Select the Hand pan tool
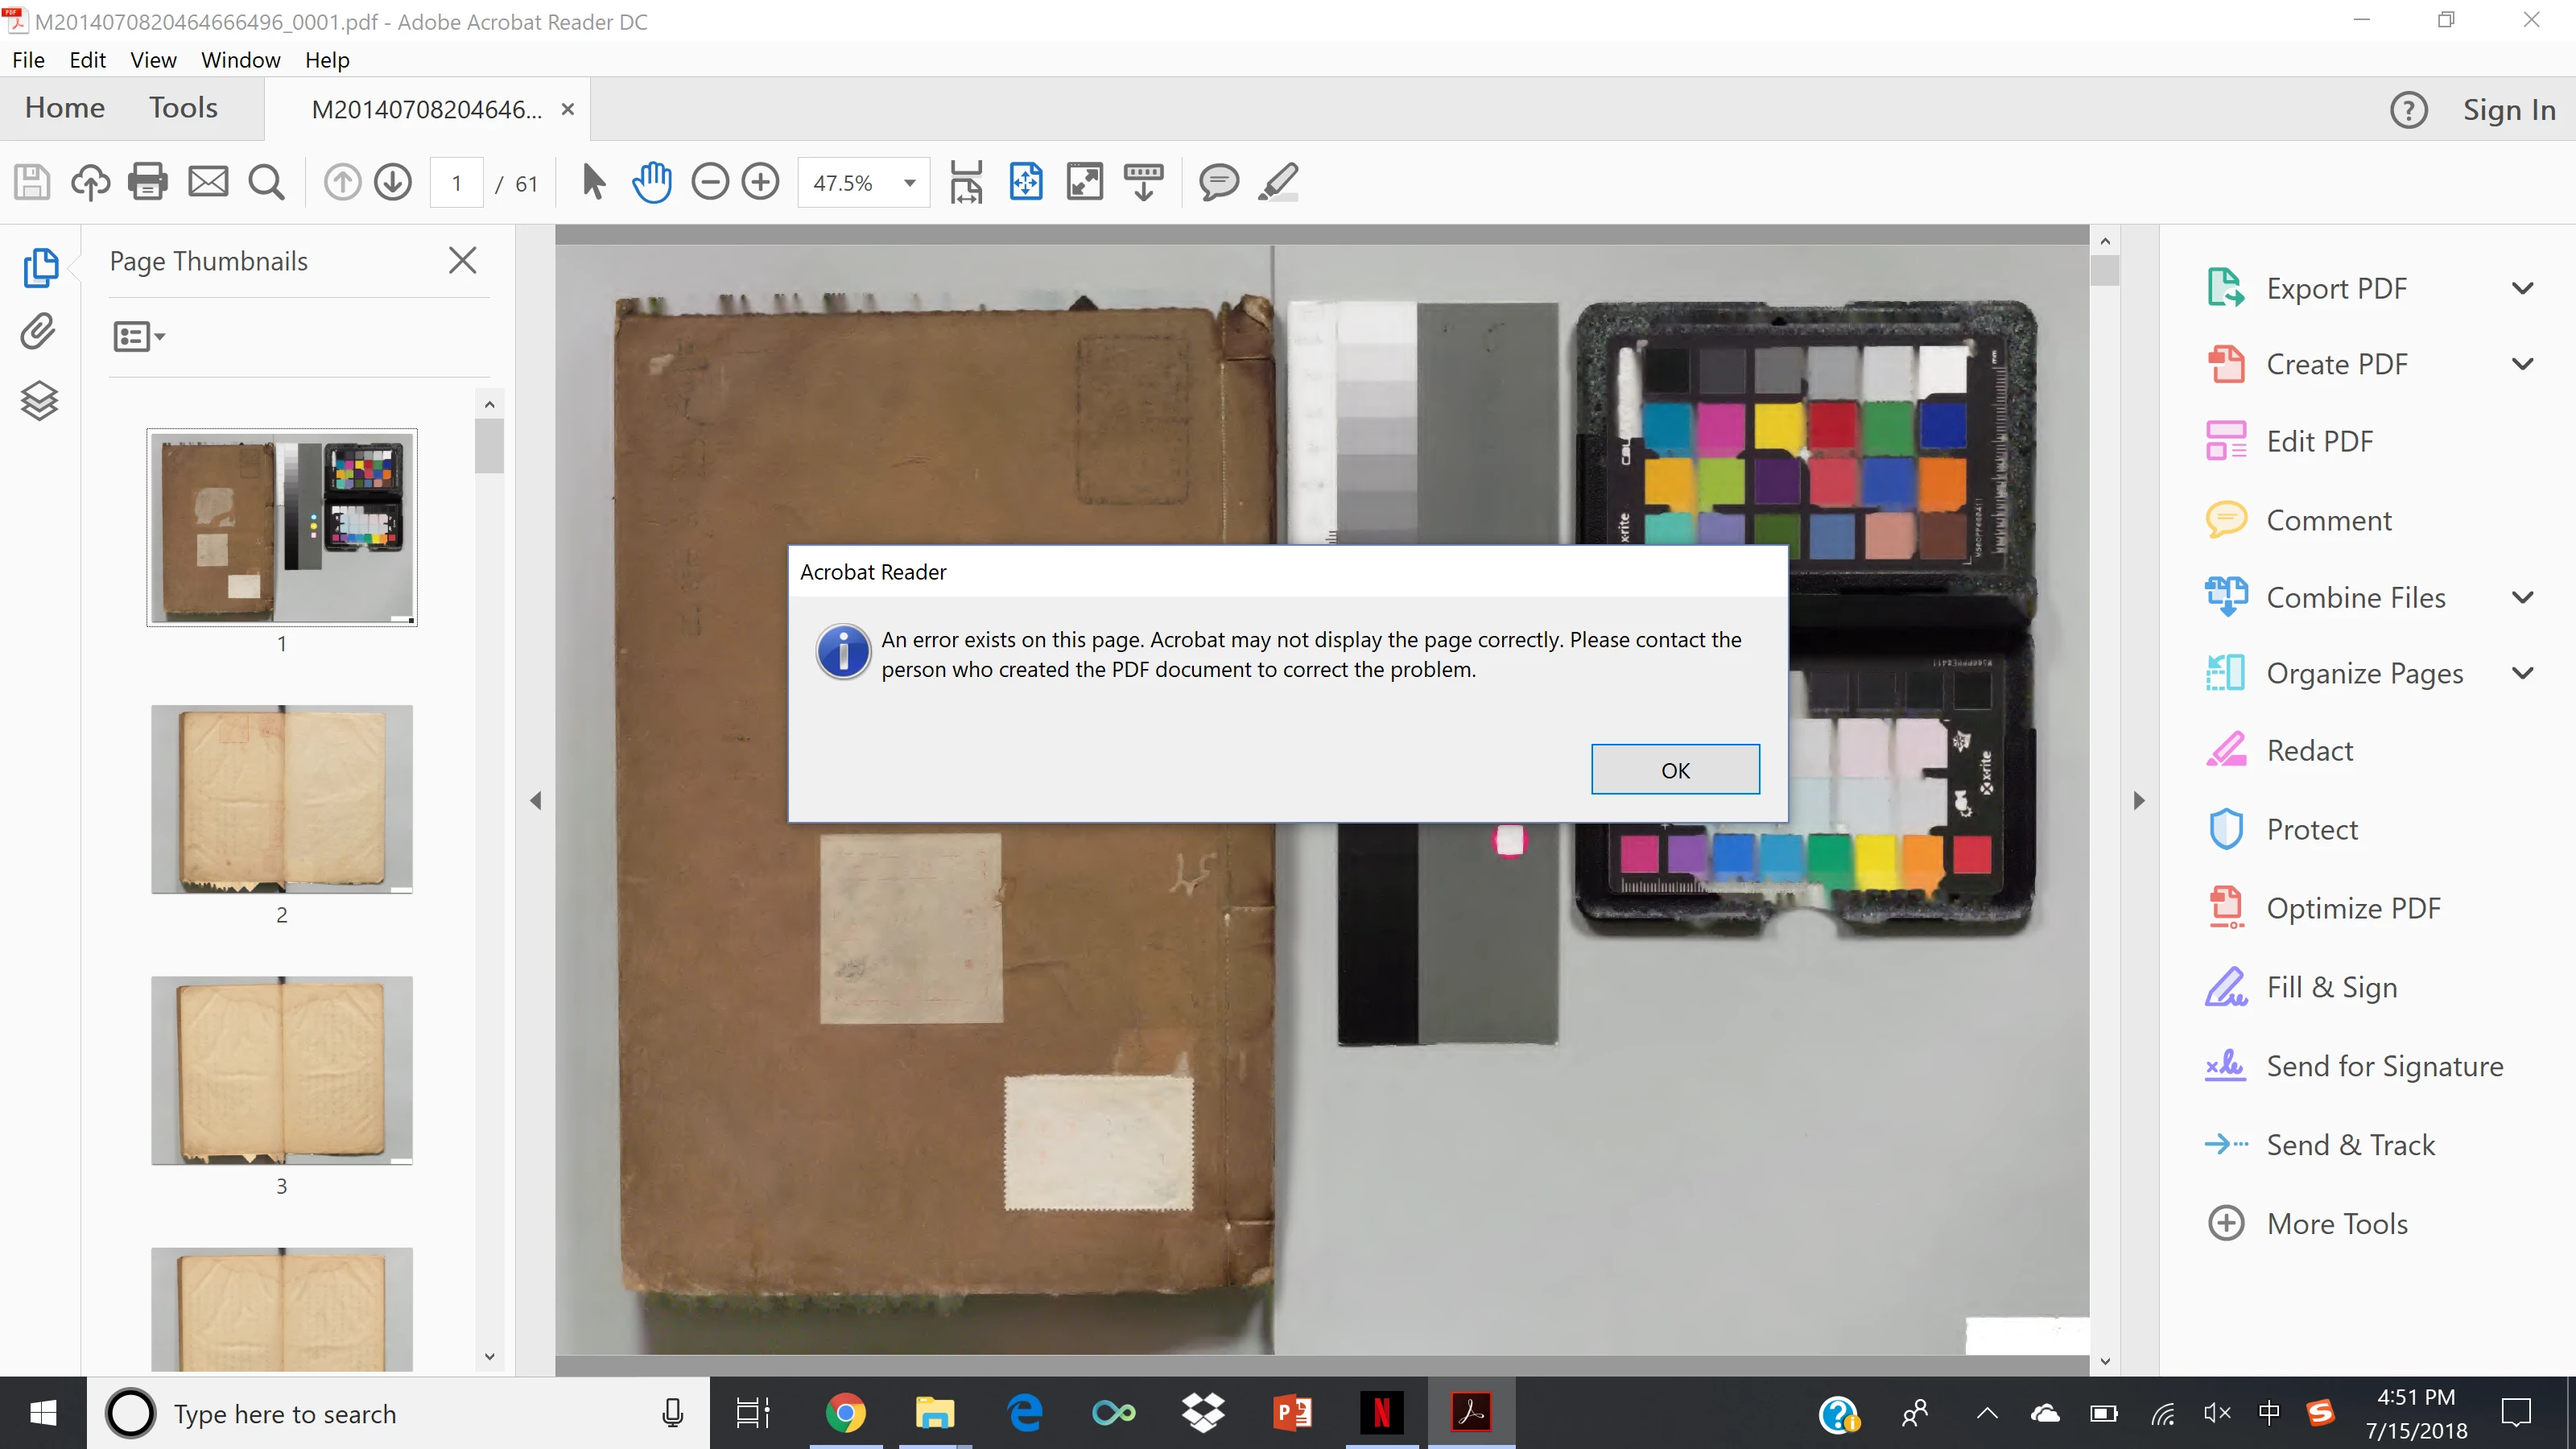The height and width of the screenshot is (1449, 2576). pyautogui.click(x=652, y=183)
